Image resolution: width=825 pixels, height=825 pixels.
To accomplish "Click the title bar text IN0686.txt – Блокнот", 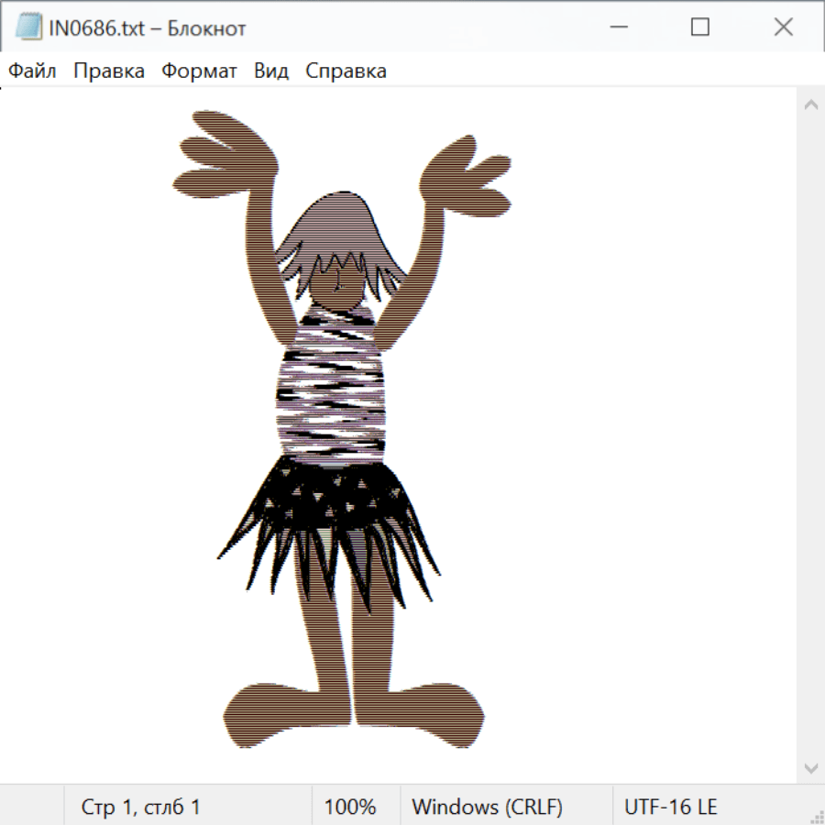I will (x=148, y=28).
